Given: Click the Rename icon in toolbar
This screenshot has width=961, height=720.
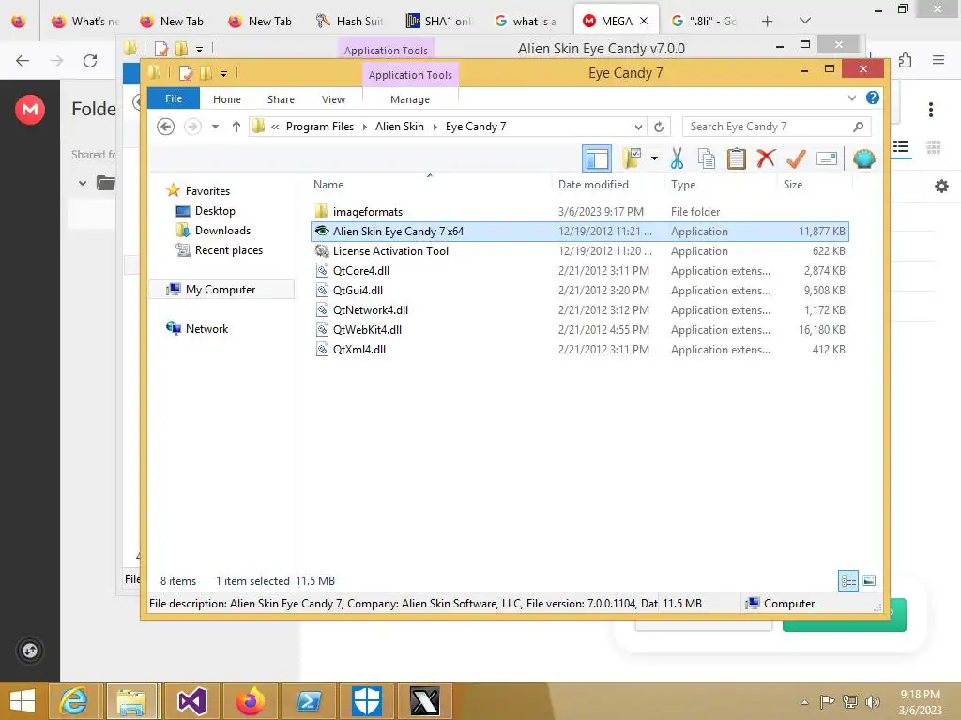Looking at the screenshot, I should 826,158.
